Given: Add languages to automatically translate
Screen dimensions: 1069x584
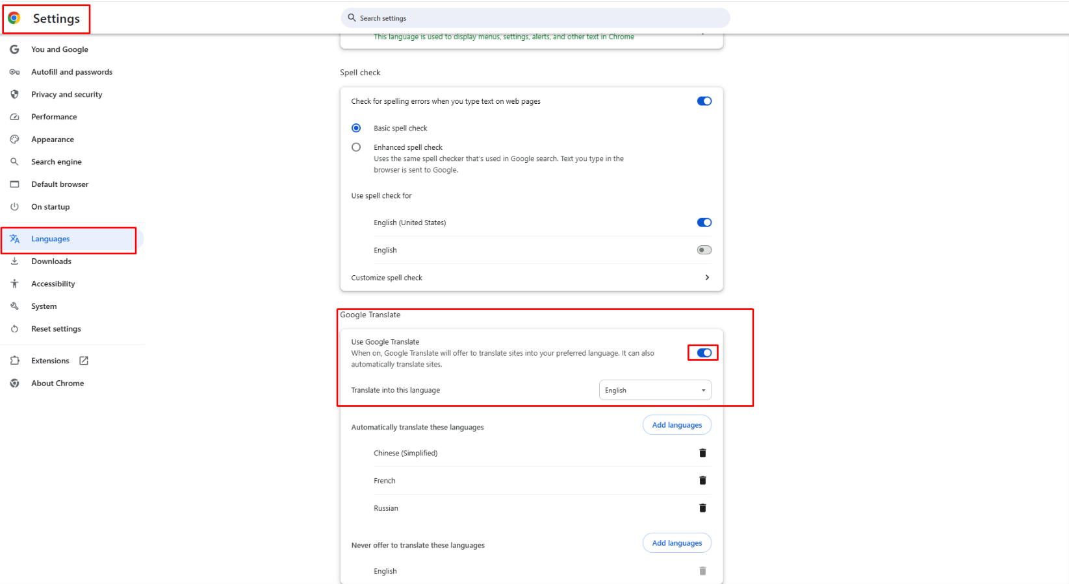Looking at the screenshot, I should [x=677, y=425].
